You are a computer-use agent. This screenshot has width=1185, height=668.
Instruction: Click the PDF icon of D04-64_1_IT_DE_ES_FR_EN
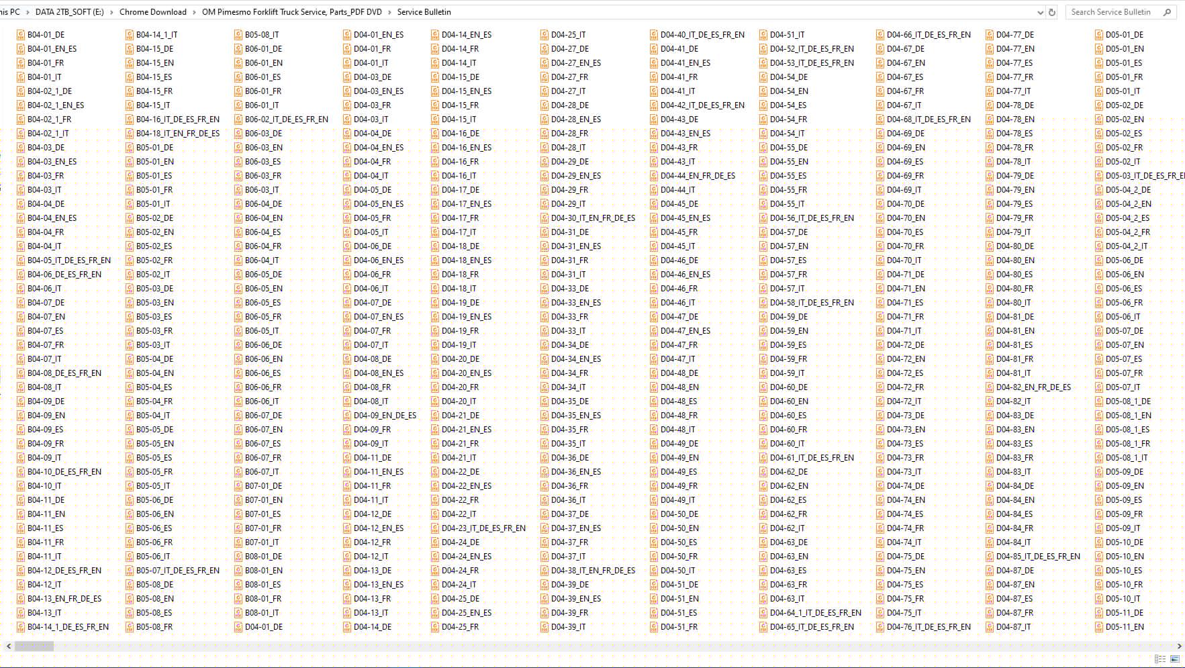[763, 613]
